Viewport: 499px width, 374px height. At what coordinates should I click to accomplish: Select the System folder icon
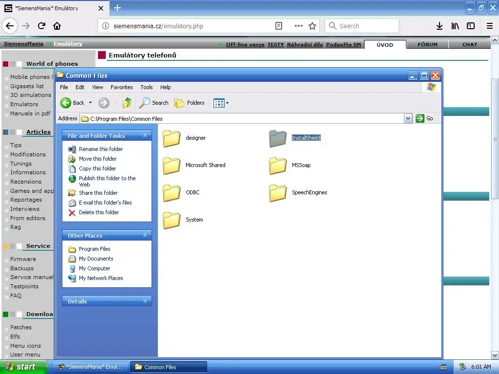(x=172, y=221)
